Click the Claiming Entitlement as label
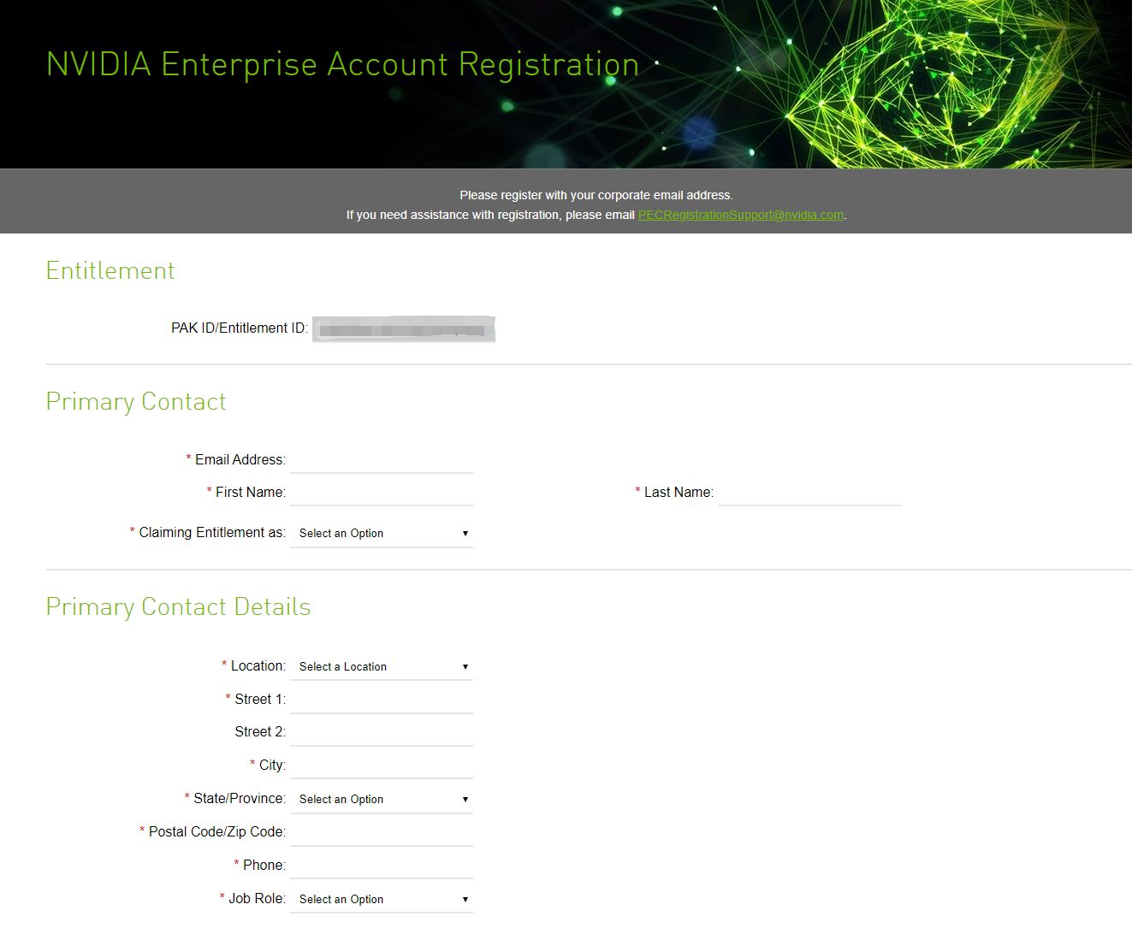 tap(212, 533)
